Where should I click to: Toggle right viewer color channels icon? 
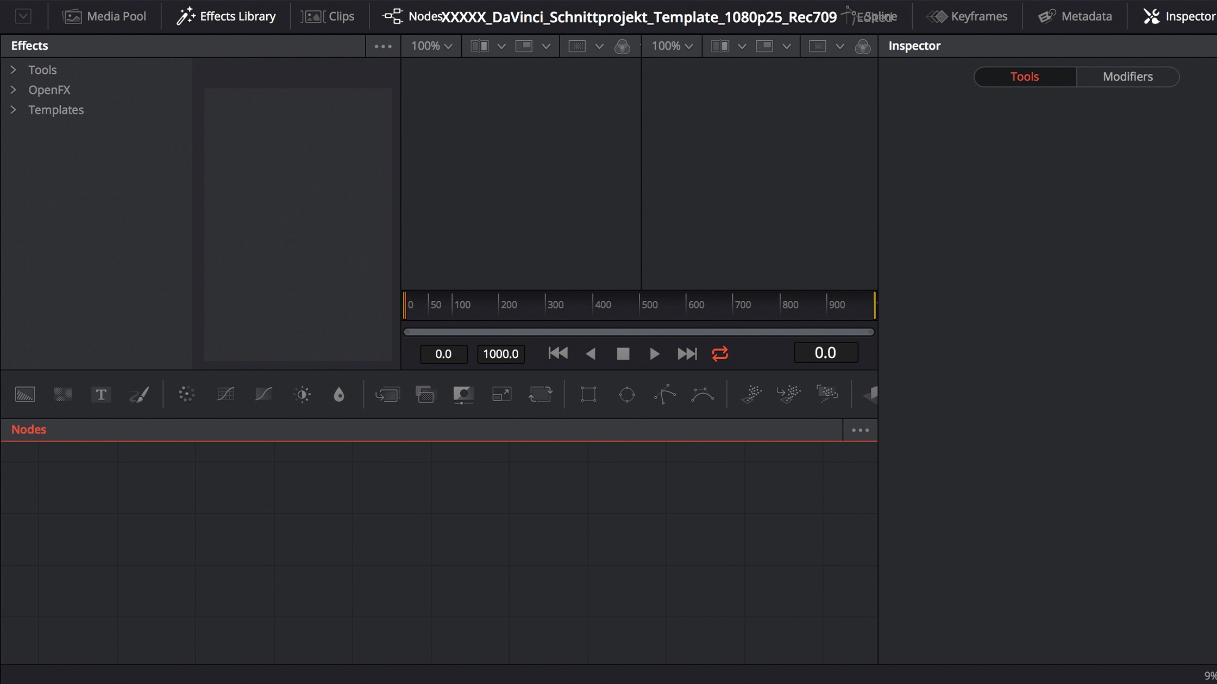pyautogui.click(x=863, y=47)
